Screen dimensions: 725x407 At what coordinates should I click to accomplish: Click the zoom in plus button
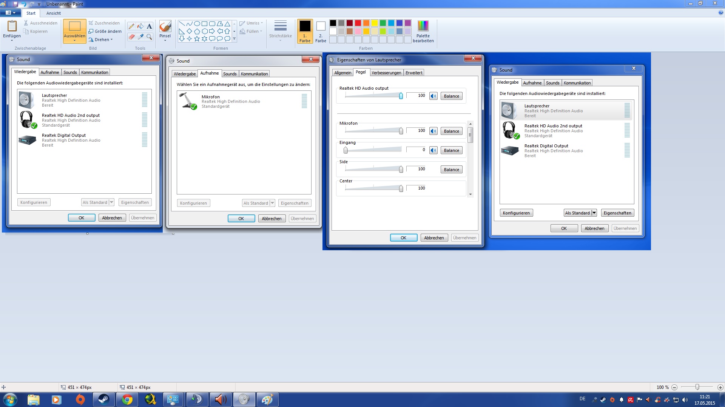[720, 387]
